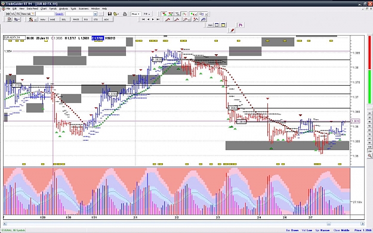Click the printer icon

pyautogui.click(x=125, y=14)
